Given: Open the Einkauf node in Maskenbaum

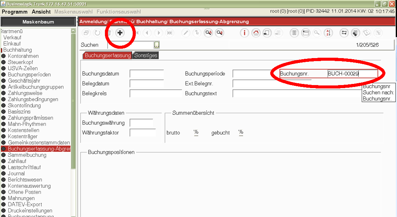Looking at the screenshot, I should (x=12, y=43).
